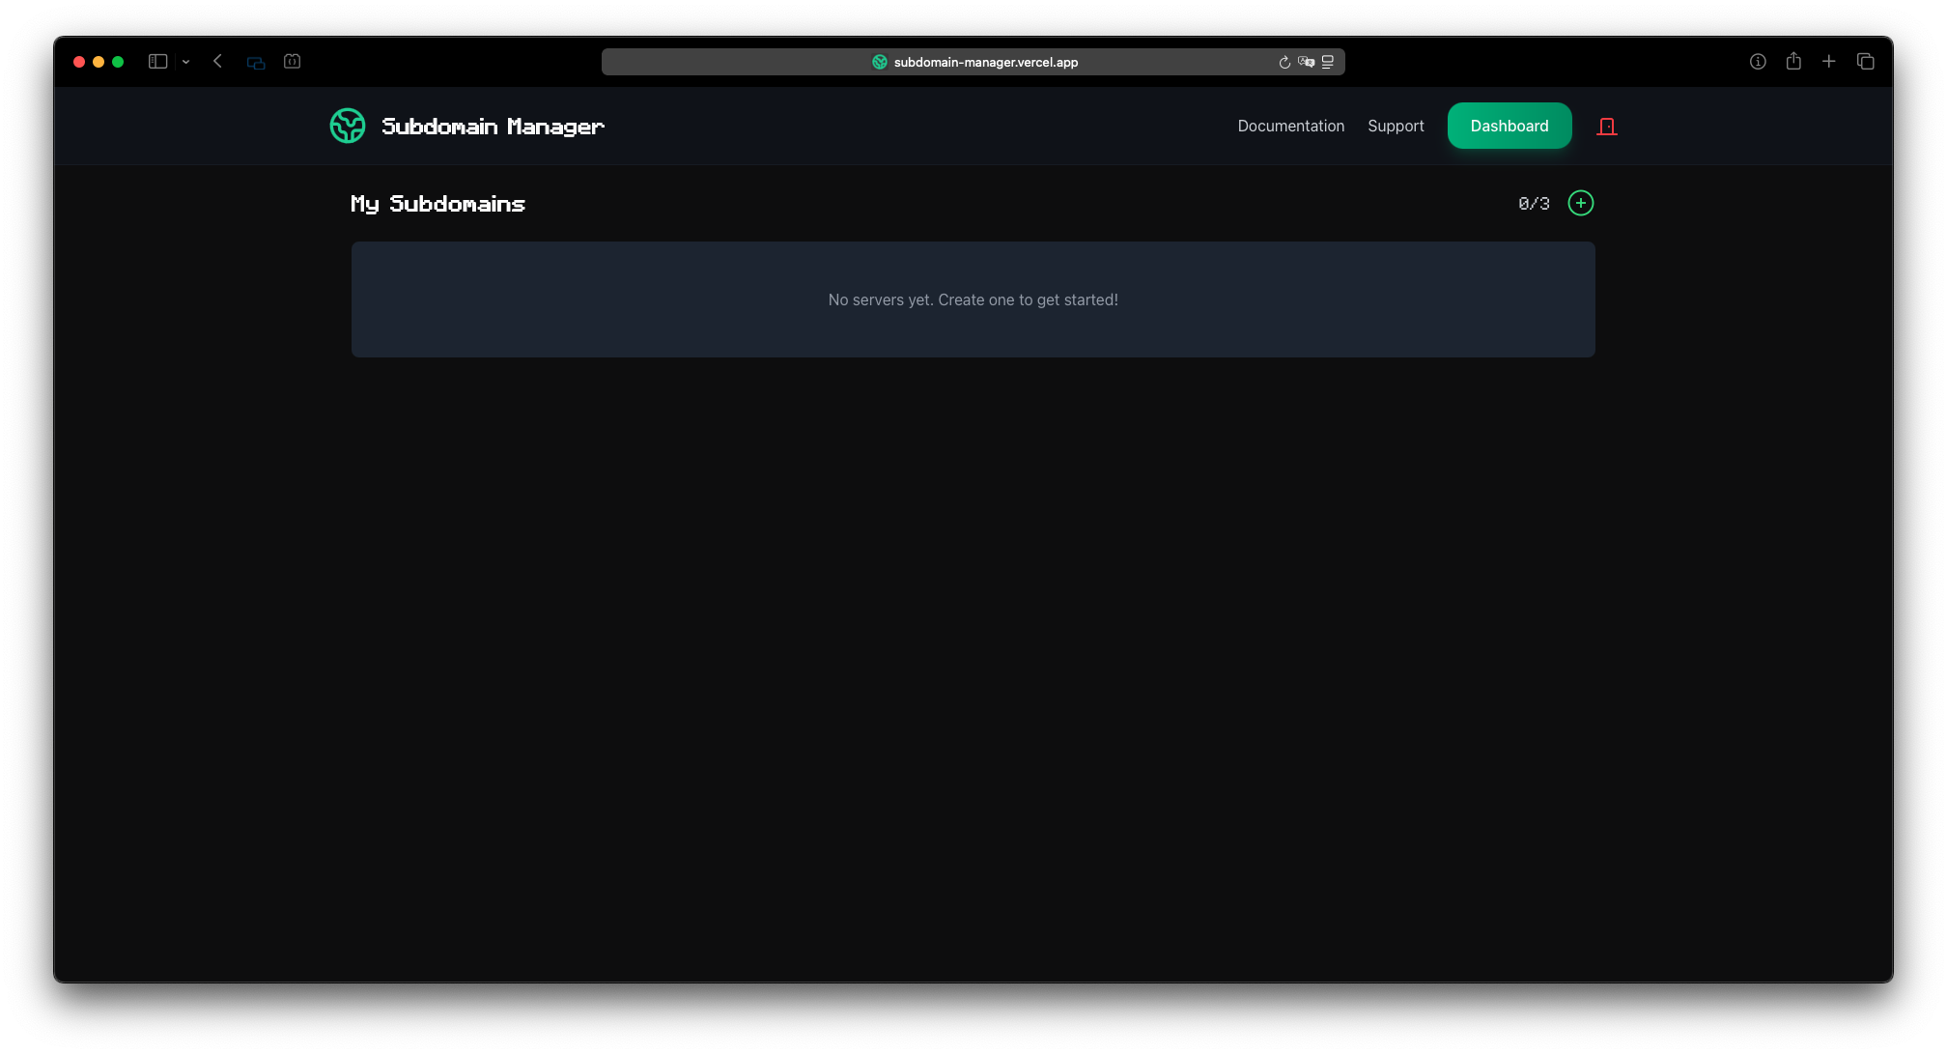
Task: Create a subdomain with the green plus icon
Action: 1580,203
